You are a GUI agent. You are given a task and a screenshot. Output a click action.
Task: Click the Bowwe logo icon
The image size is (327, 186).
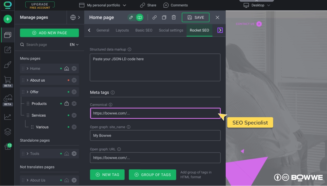(x=7, y=5)
